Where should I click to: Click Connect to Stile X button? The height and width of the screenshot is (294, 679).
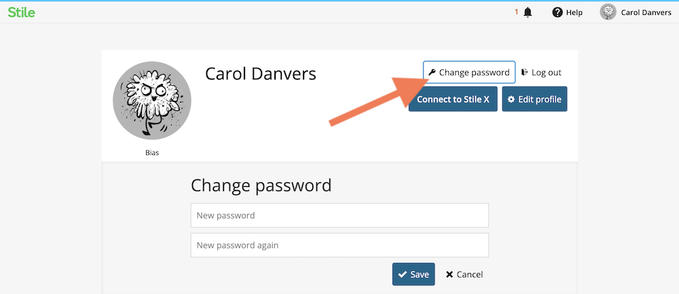[x=453, y=99]
